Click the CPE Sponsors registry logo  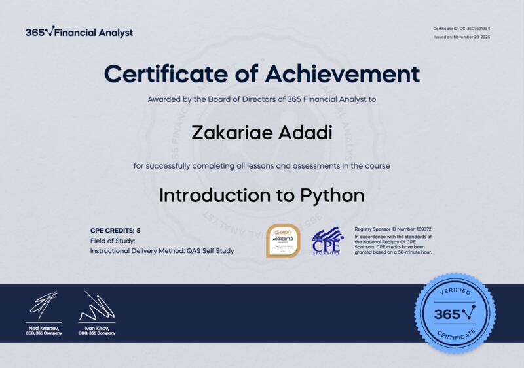327,241
